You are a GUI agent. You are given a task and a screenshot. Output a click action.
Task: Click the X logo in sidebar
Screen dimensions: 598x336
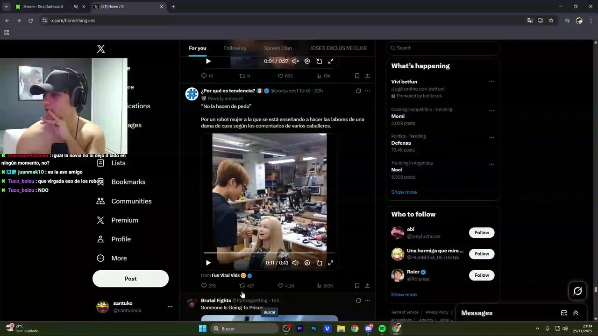coord(101,49)
